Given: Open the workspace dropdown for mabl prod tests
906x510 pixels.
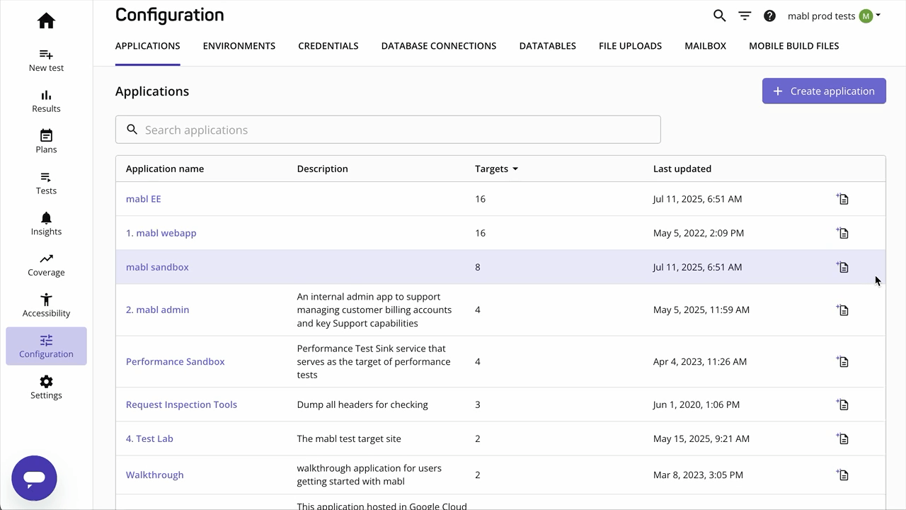Looking at the screenshot, I should 834,15.
